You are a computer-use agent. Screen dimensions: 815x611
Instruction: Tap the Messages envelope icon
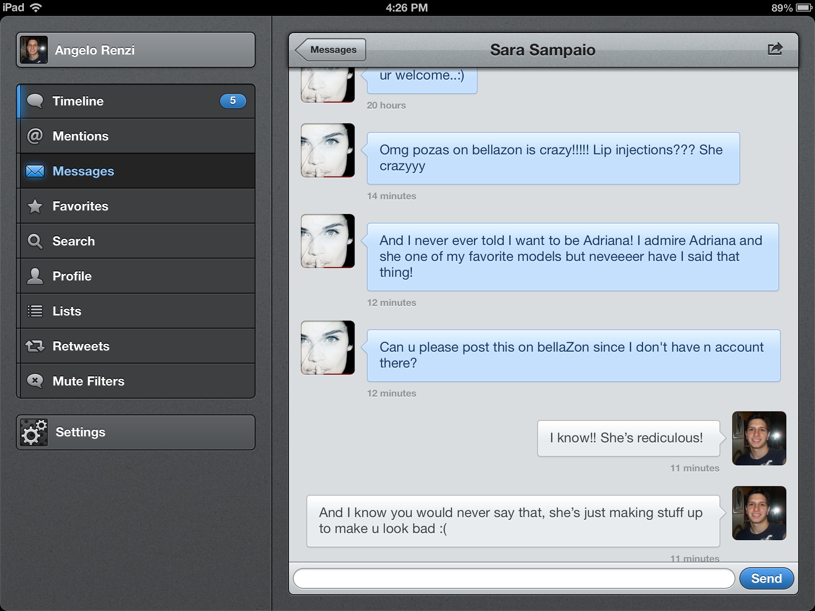click(35, 171)
